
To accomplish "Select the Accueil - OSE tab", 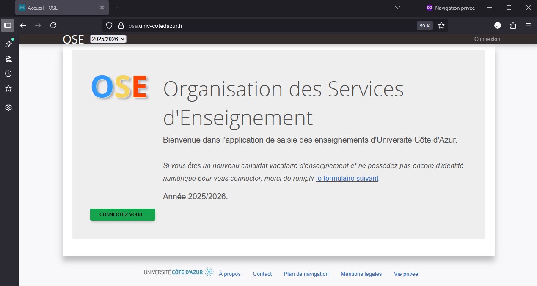I will click(59, 8).
